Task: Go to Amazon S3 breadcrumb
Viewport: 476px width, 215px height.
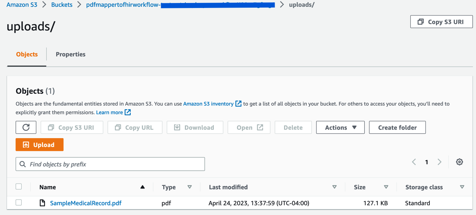Action: tap(22, 5)
